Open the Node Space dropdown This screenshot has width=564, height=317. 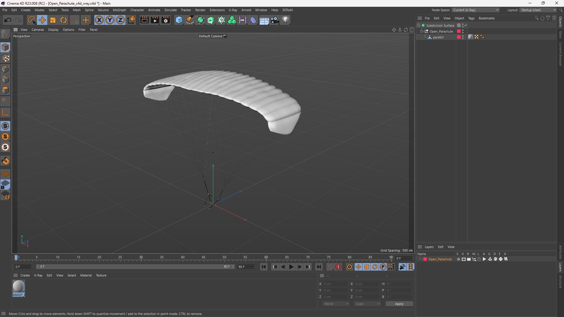[476, 10]
